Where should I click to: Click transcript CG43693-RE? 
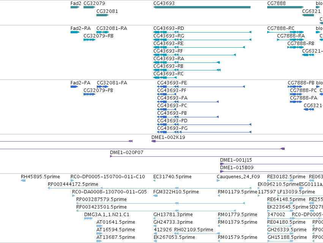pyautogui.click(x=199, y=47)
